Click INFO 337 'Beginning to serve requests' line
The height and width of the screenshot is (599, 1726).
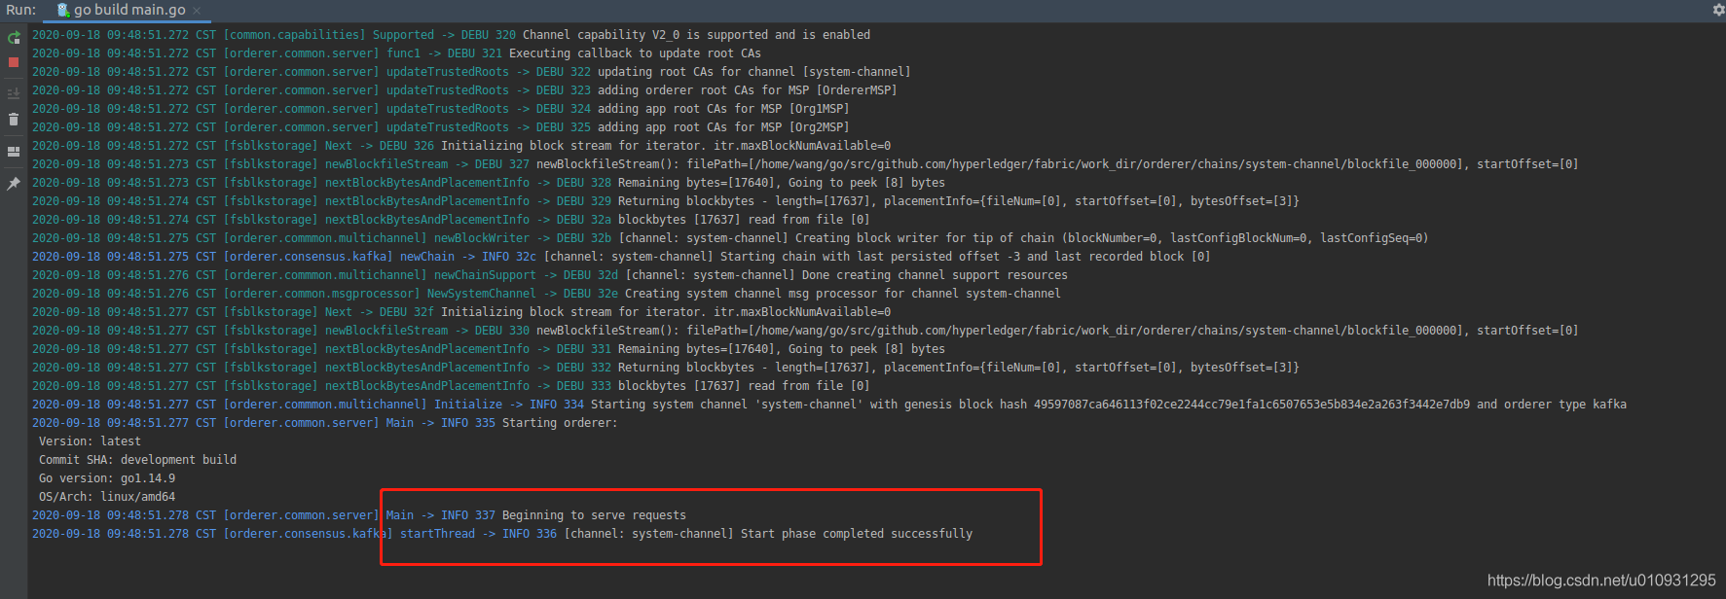coord(359,515)
